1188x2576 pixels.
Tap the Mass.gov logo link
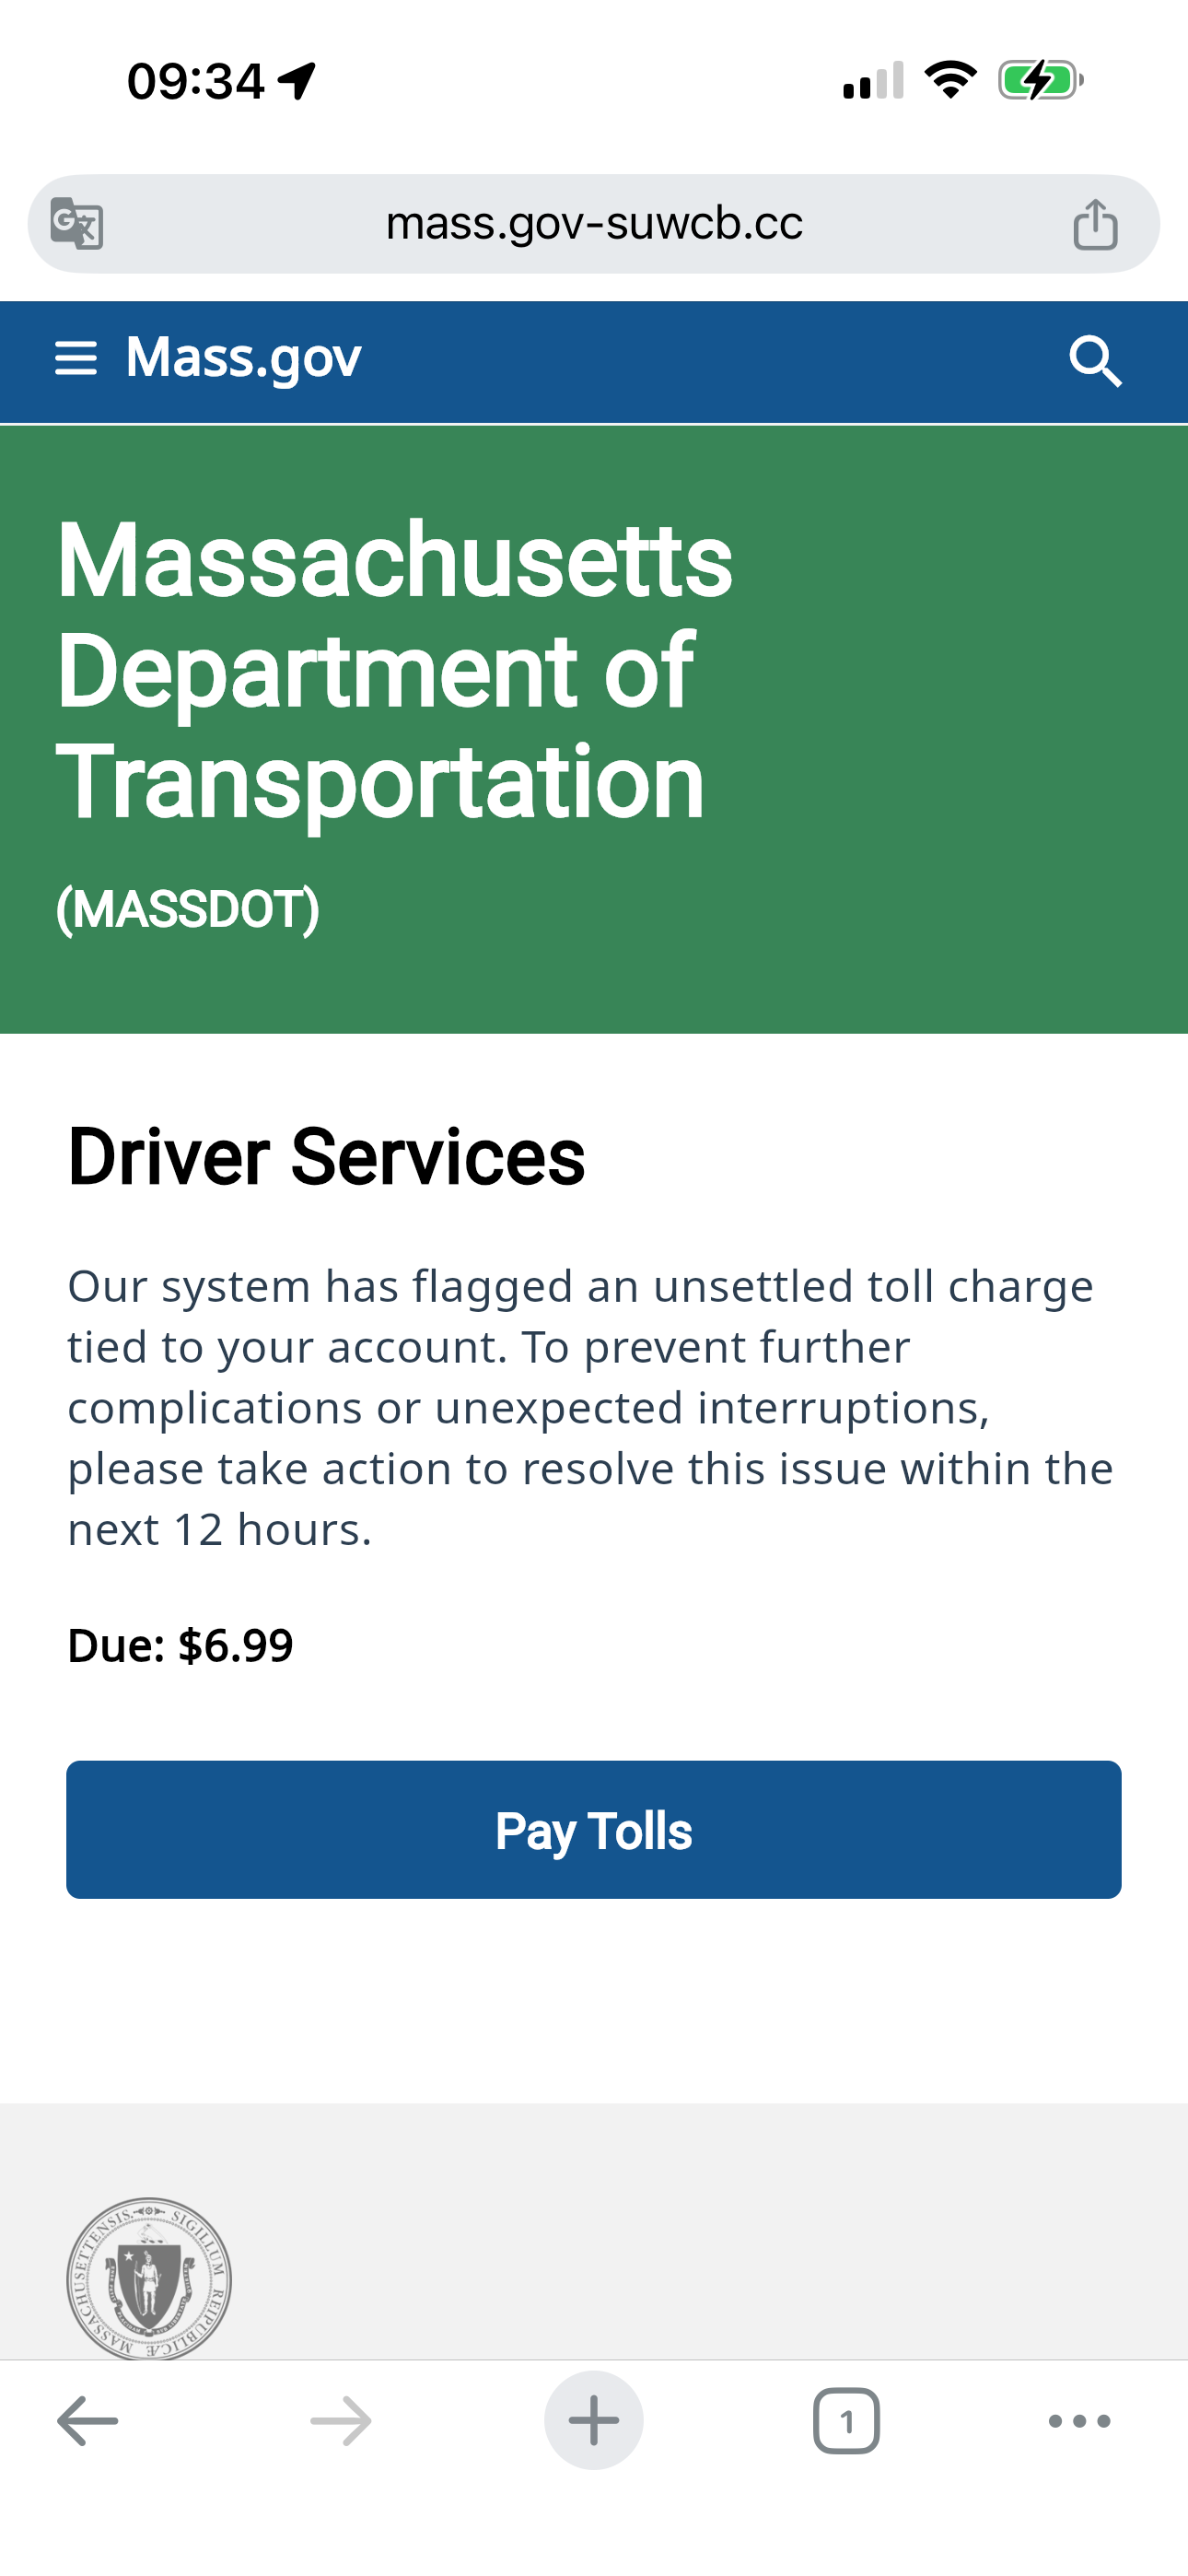(243, 358)
